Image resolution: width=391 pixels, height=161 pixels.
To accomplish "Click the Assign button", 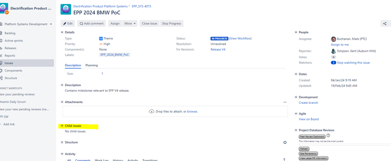I will [115, 23].
